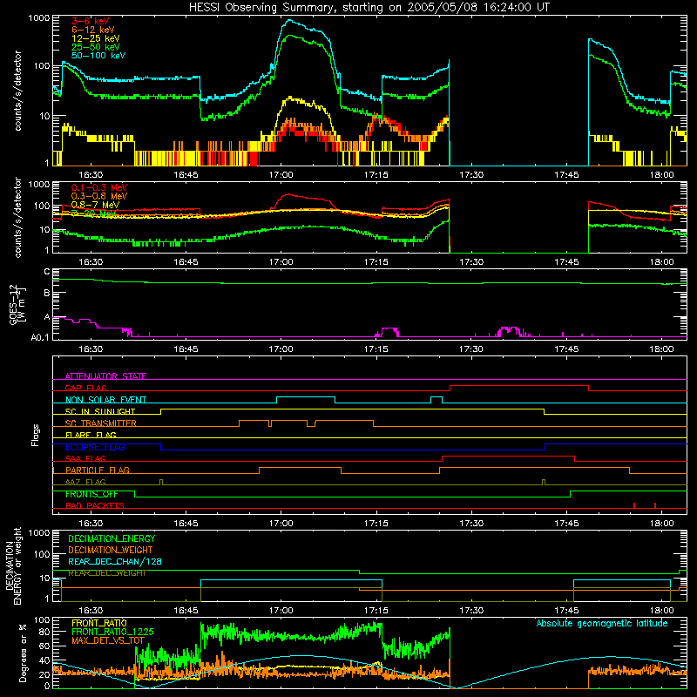Click the counts/s/detector title of top panel
The width and height of the screenshot is (697, 697).
pos(17,91)
